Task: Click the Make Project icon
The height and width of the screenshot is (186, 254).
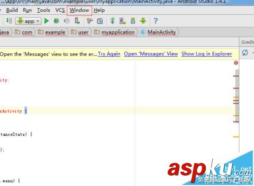Action: tap(9, 21)
